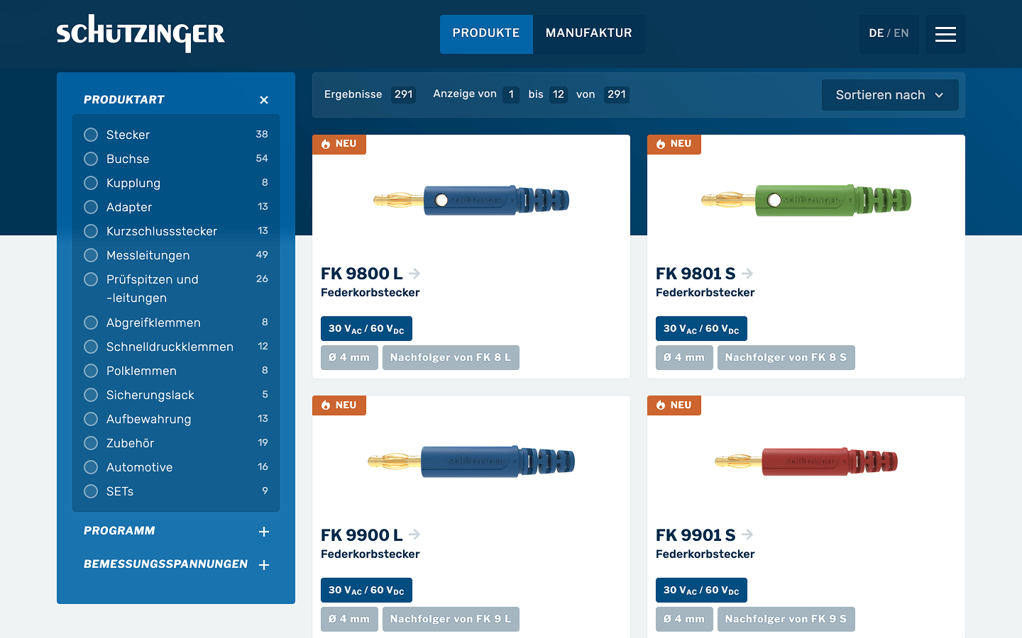Click the arrow next to FK 9801 S
Image resolution: width=1022 pixels, height=638 pixels.
coord(747,273)
